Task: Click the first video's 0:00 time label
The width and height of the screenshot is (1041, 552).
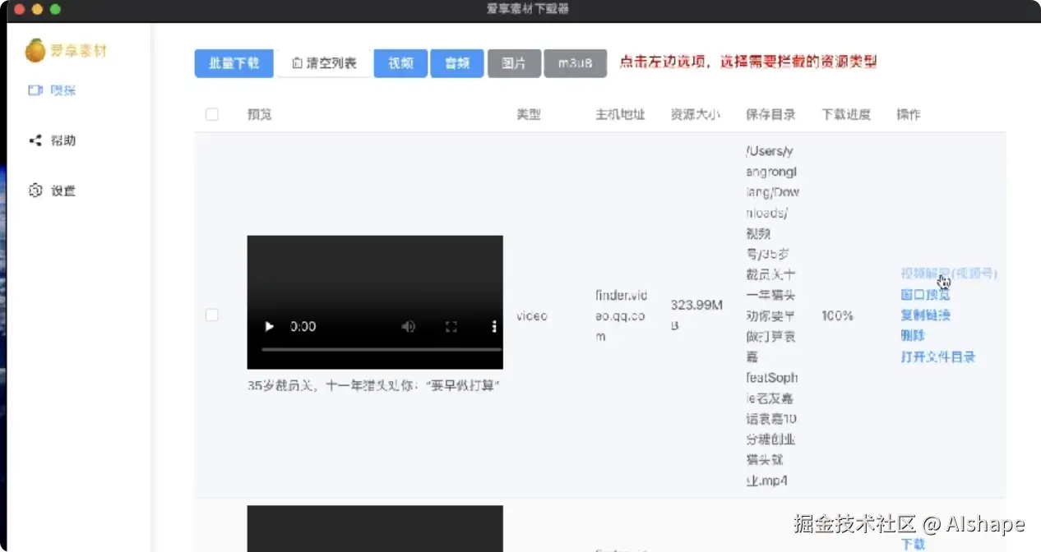Action: click(303, 326)
